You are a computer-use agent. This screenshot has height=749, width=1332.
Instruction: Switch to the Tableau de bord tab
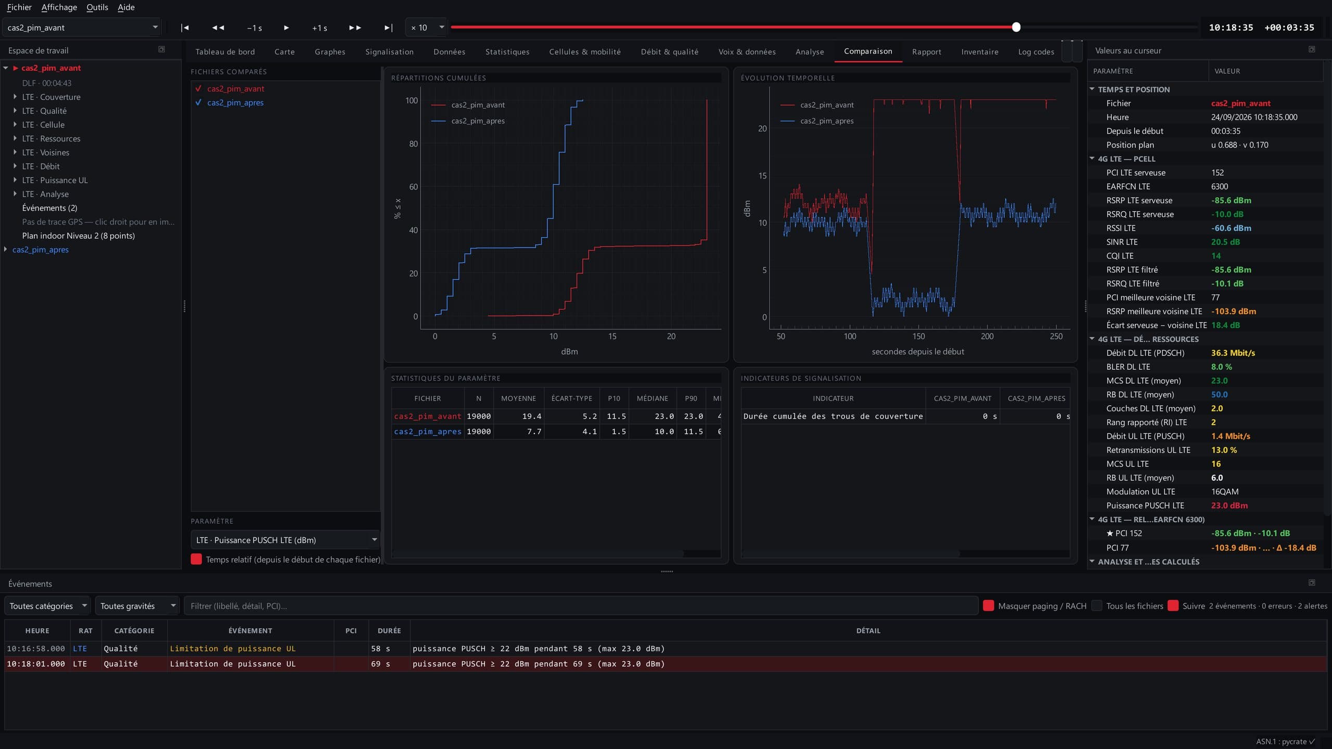pos(225,51)
